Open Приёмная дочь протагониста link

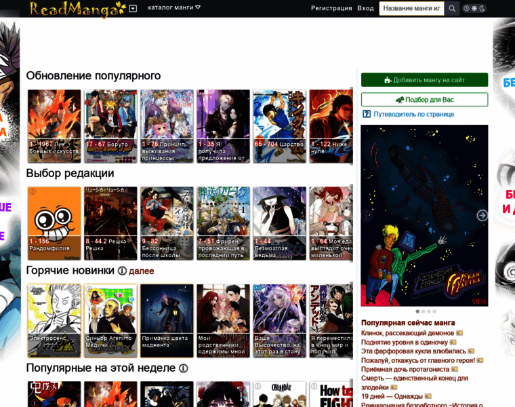[405, 369]
